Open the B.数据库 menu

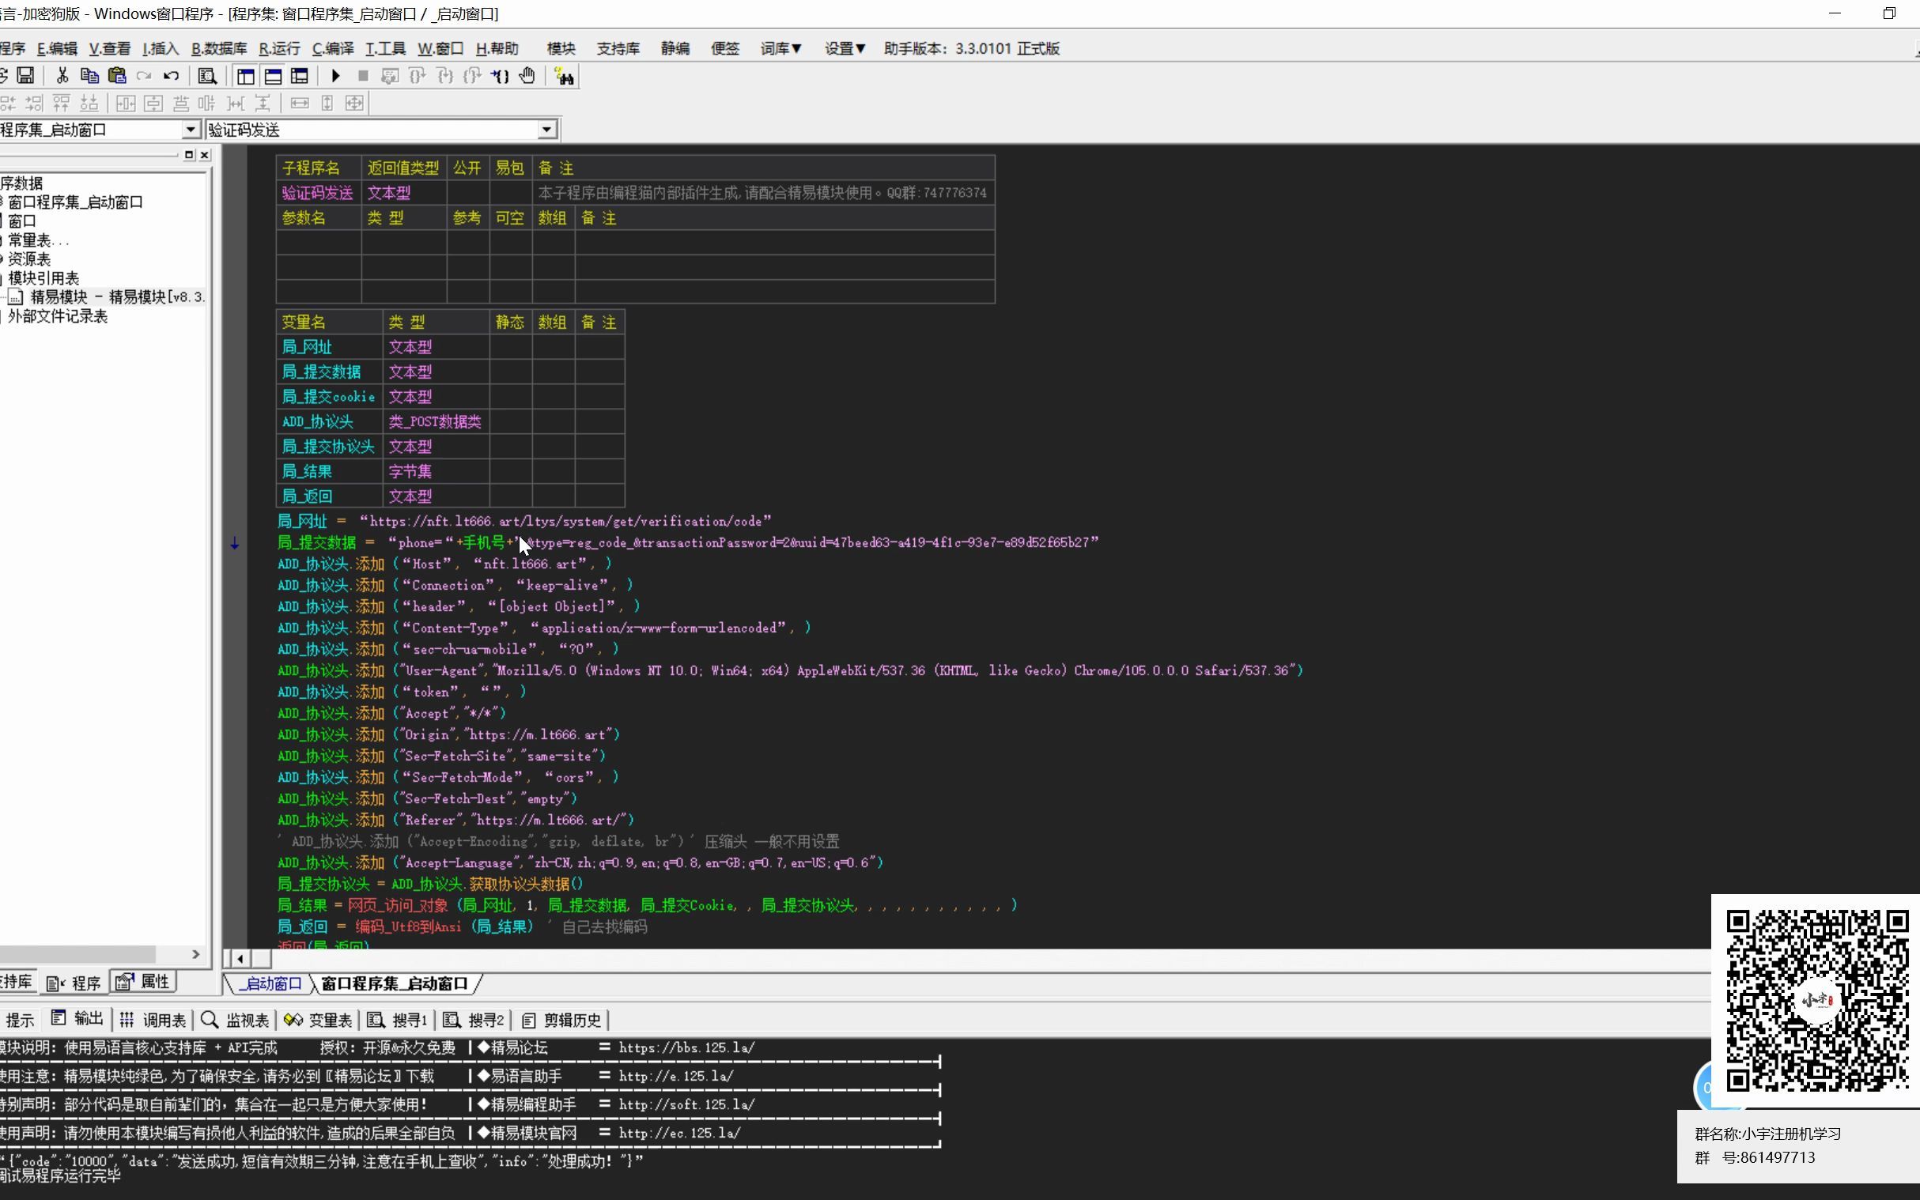click(219, 48)
